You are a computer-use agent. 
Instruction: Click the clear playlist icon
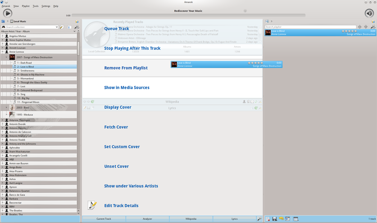pyautogui.click(x=267, y=219)
